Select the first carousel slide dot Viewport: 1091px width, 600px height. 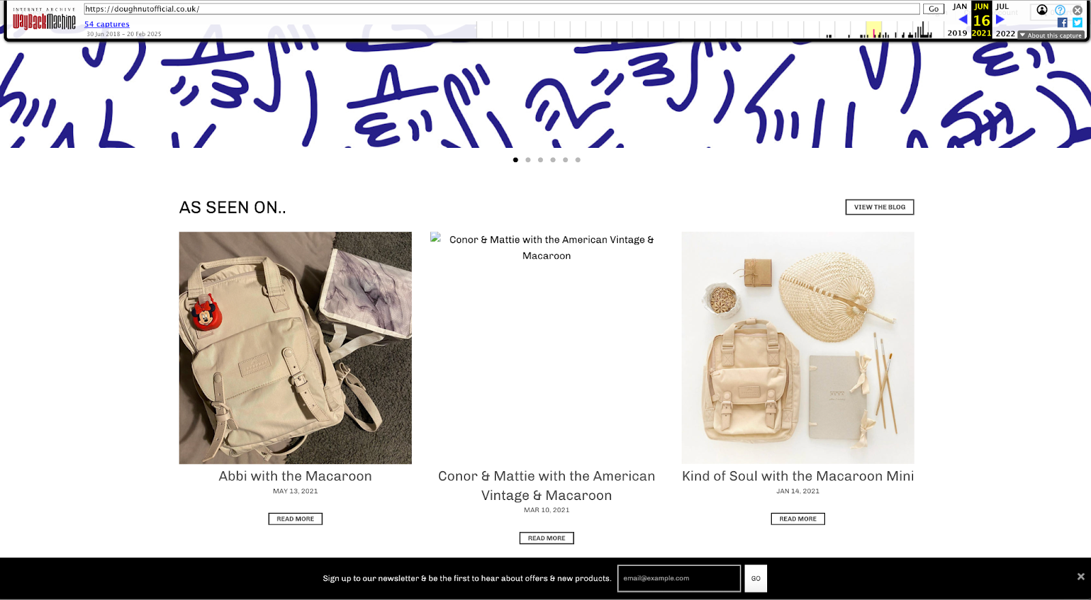(515, 160)
